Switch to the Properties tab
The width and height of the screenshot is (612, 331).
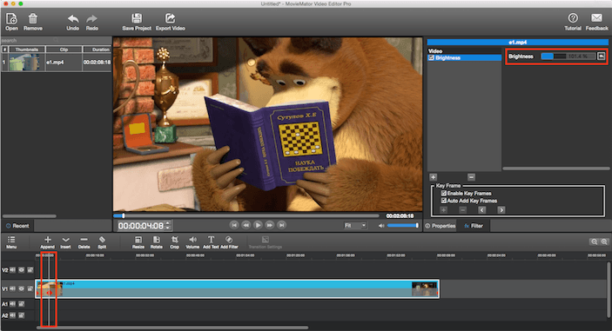[441, 226]
